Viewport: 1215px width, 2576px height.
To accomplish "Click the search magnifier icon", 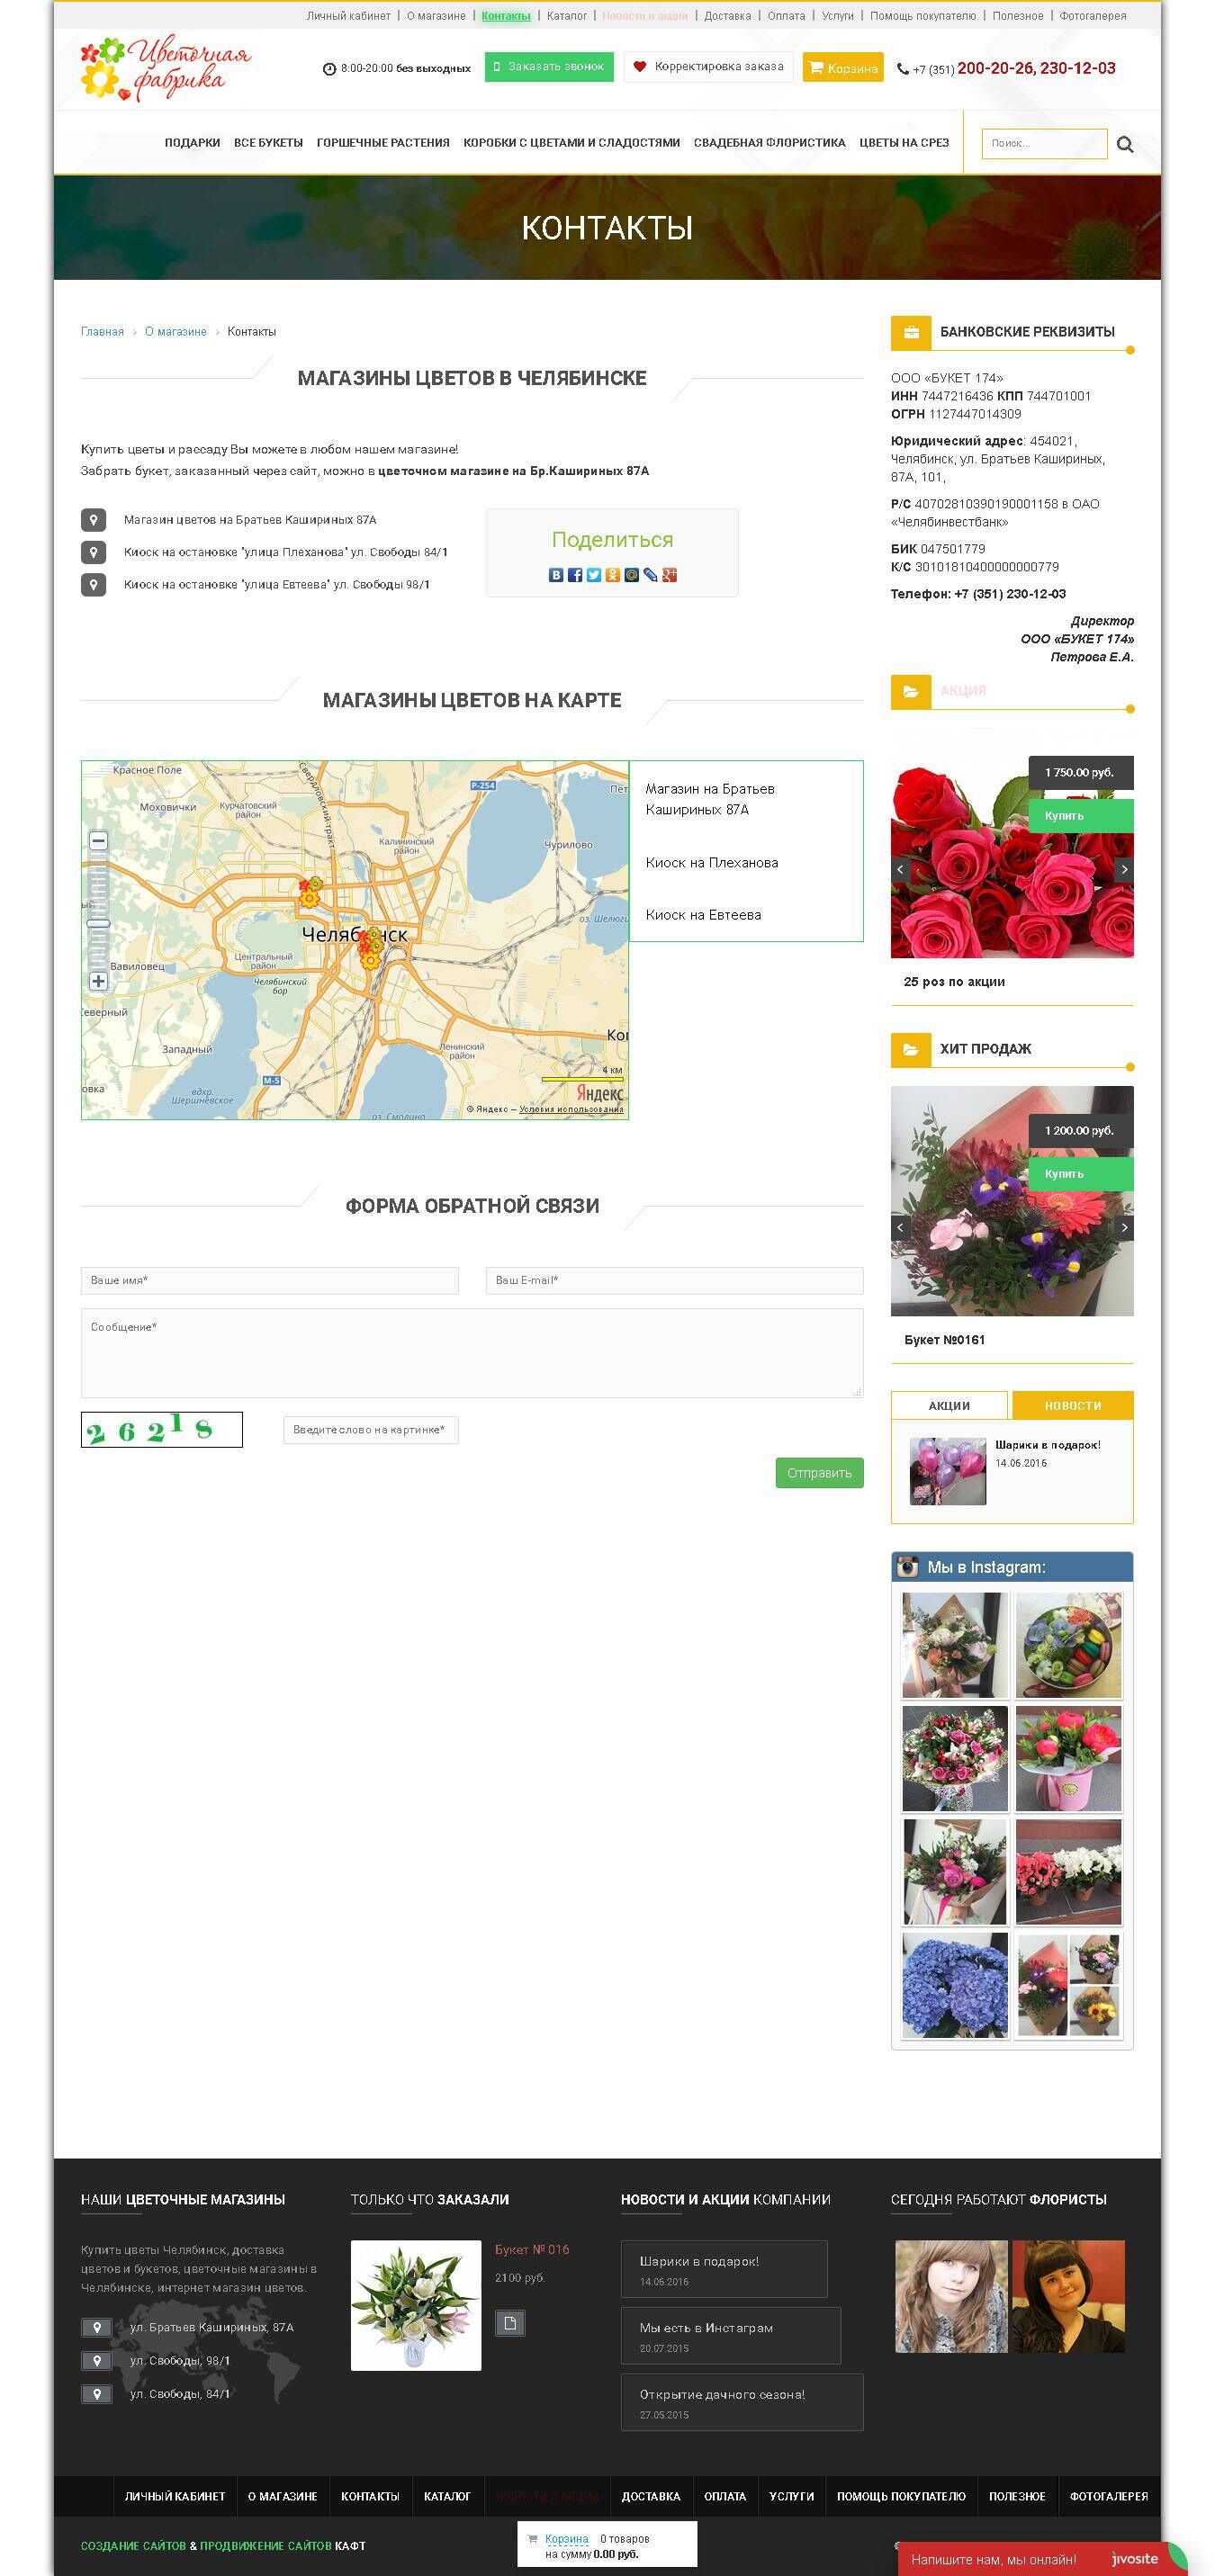I will point(1125,144).
